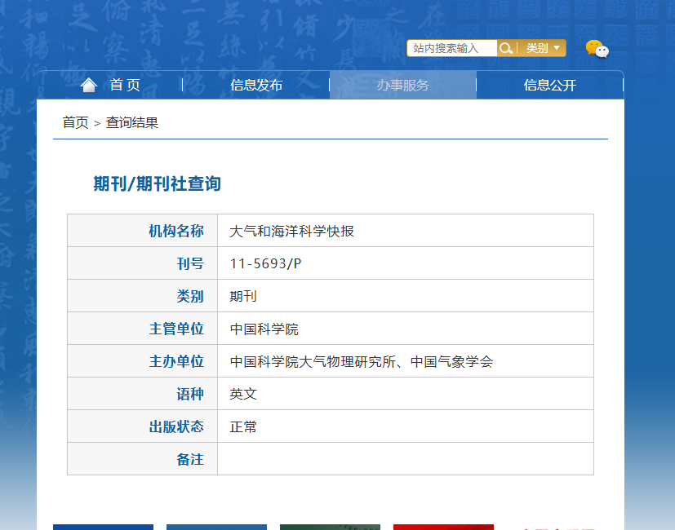This screenshot has height=530, width=675.
Task: Click the 类别 value 期刊
Action: click(x=243, y=296)
